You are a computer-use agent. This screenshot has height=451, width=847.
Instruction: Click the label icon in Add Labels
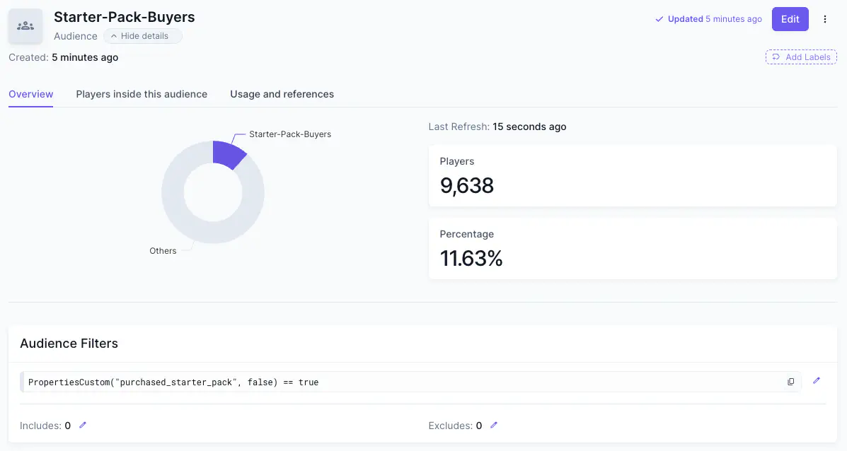coord(776,57)
